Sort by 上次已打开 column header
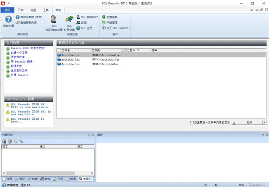269x187 pixels. (135, 50)
